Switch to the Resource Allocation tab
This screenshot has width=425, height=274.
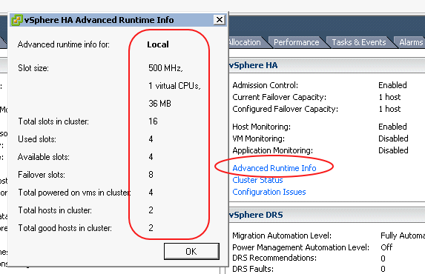coord(245,42)
